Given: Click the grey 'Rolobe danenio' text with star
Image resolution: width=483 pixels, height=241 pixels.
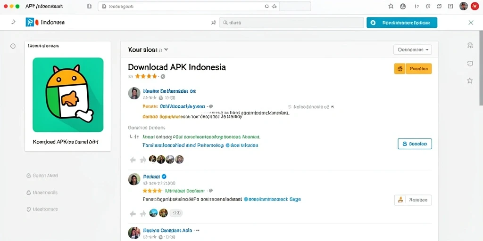Looking at the screenshot, I should pos(311,107).
